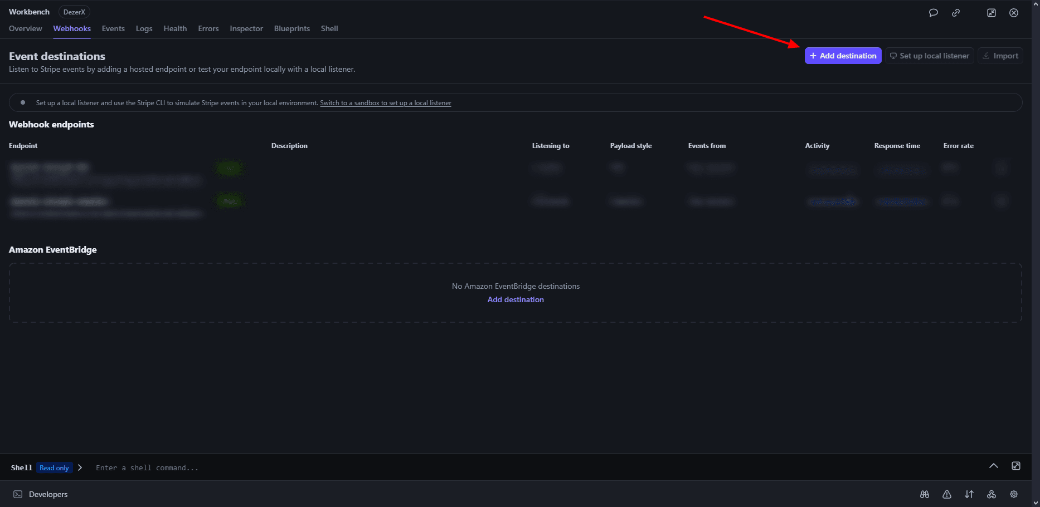Open the Developers panel icon at bottom left

(17, 494)
